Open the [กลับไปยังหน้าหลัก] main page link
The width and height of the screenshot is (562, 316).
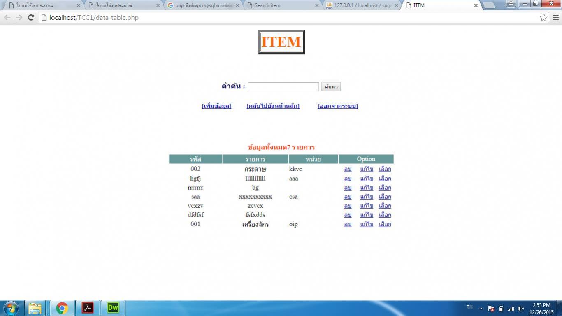click(x=273, y=106)
